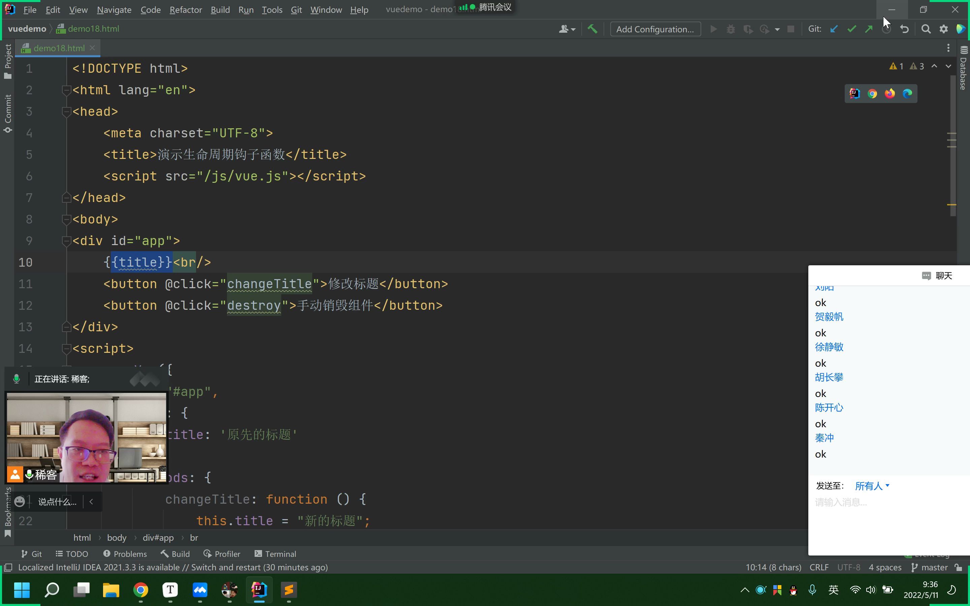The image size is (970, 606).
Task: Click the Run triangle icon
Action: 713,29
